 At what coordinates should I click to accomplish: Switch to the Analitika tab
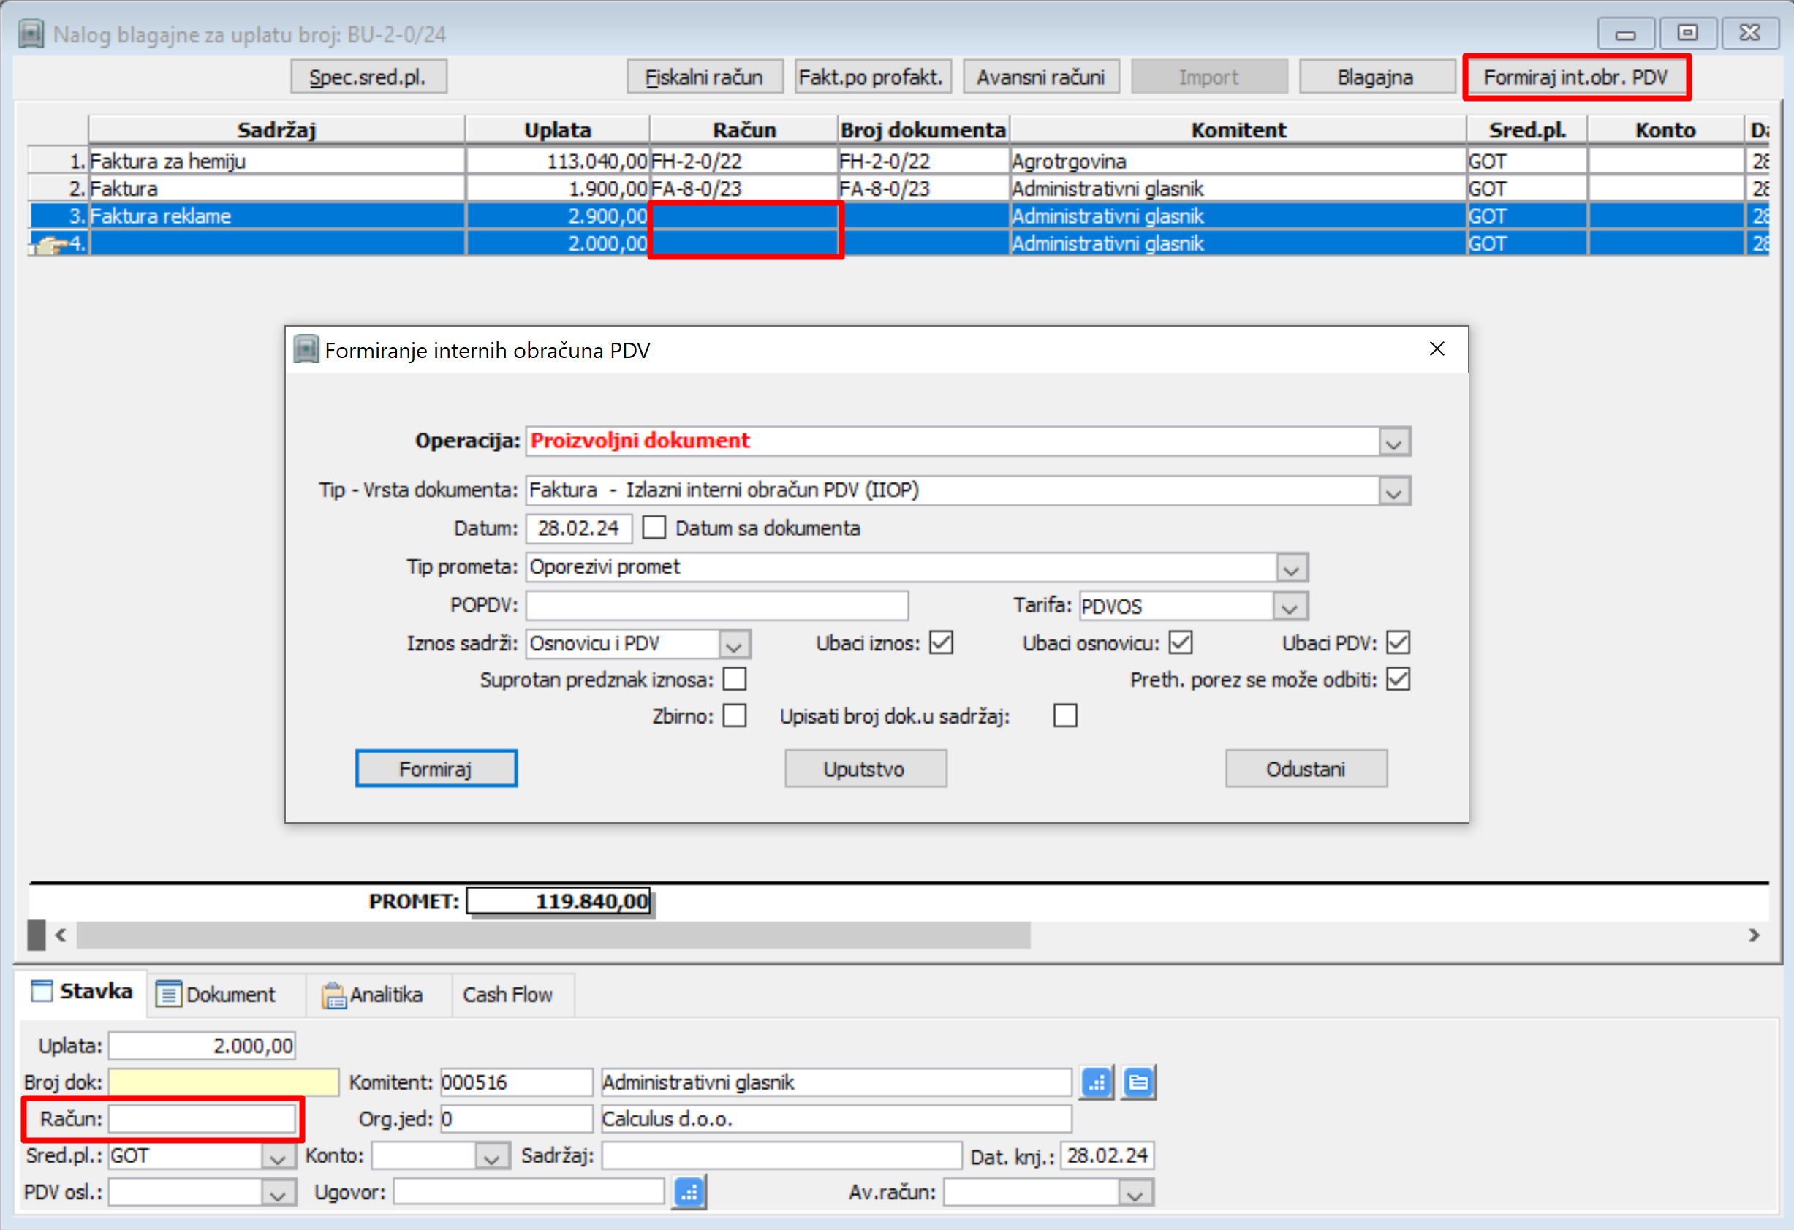pos(374,995)
